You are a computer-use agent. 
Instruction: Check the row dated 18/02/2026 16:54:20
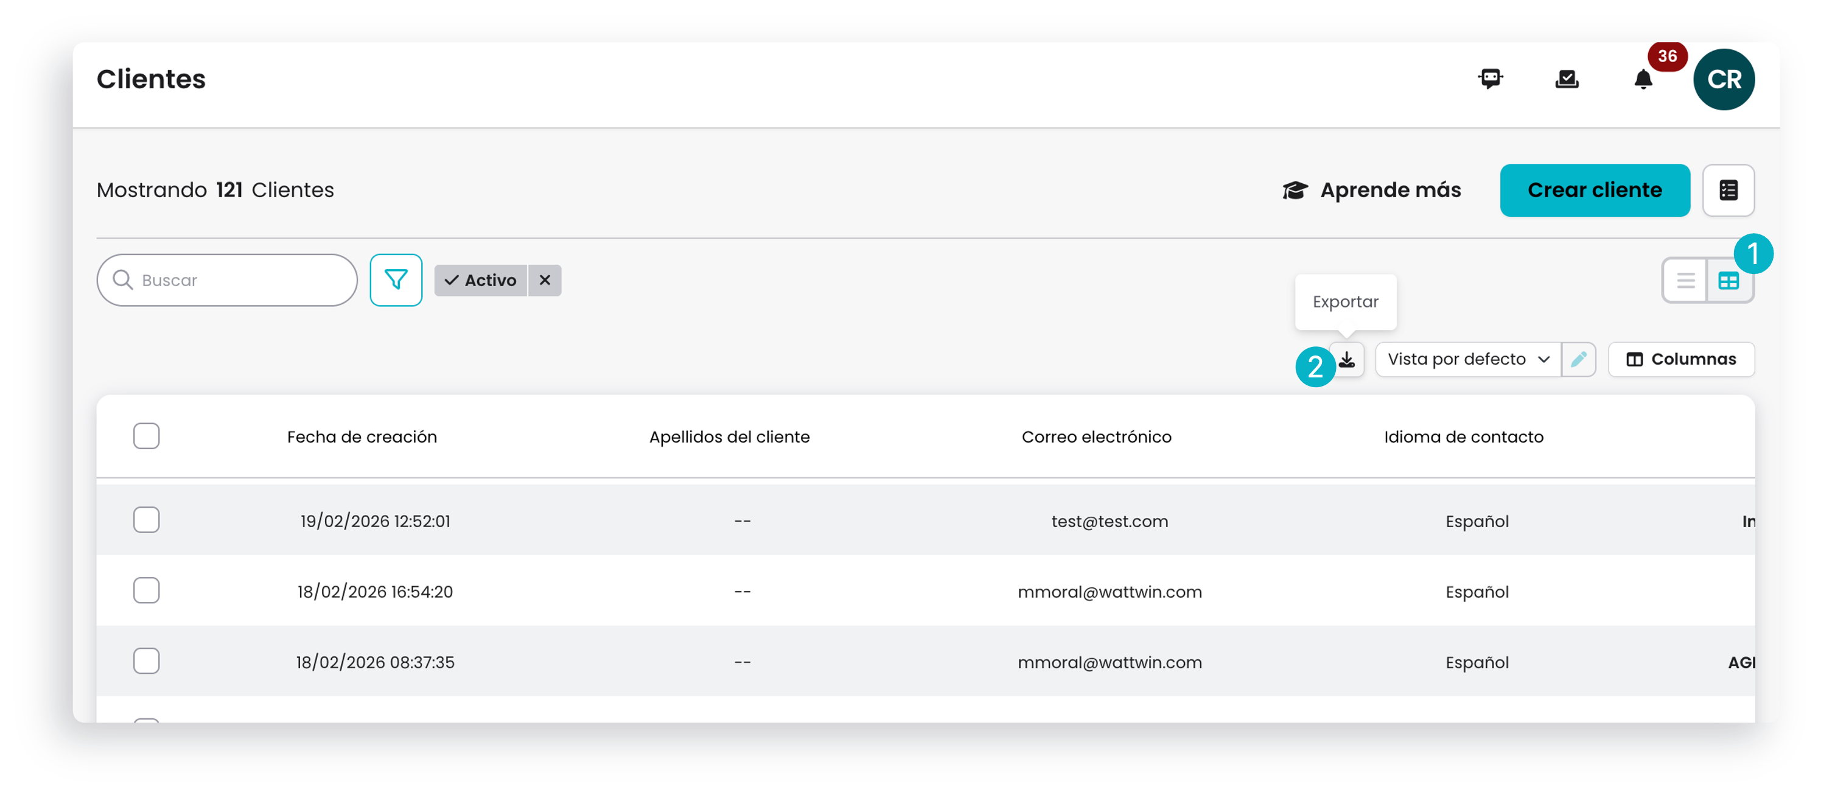click(x=146, y=590)
